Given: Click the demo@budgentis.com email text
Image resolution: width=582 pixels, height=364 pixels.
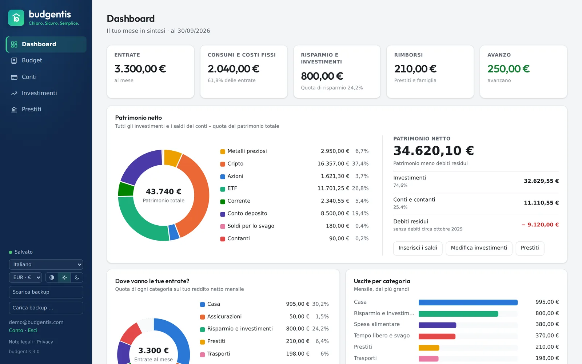Looking at the screenshot, I should pyautogui.click(x=36, y=322).
